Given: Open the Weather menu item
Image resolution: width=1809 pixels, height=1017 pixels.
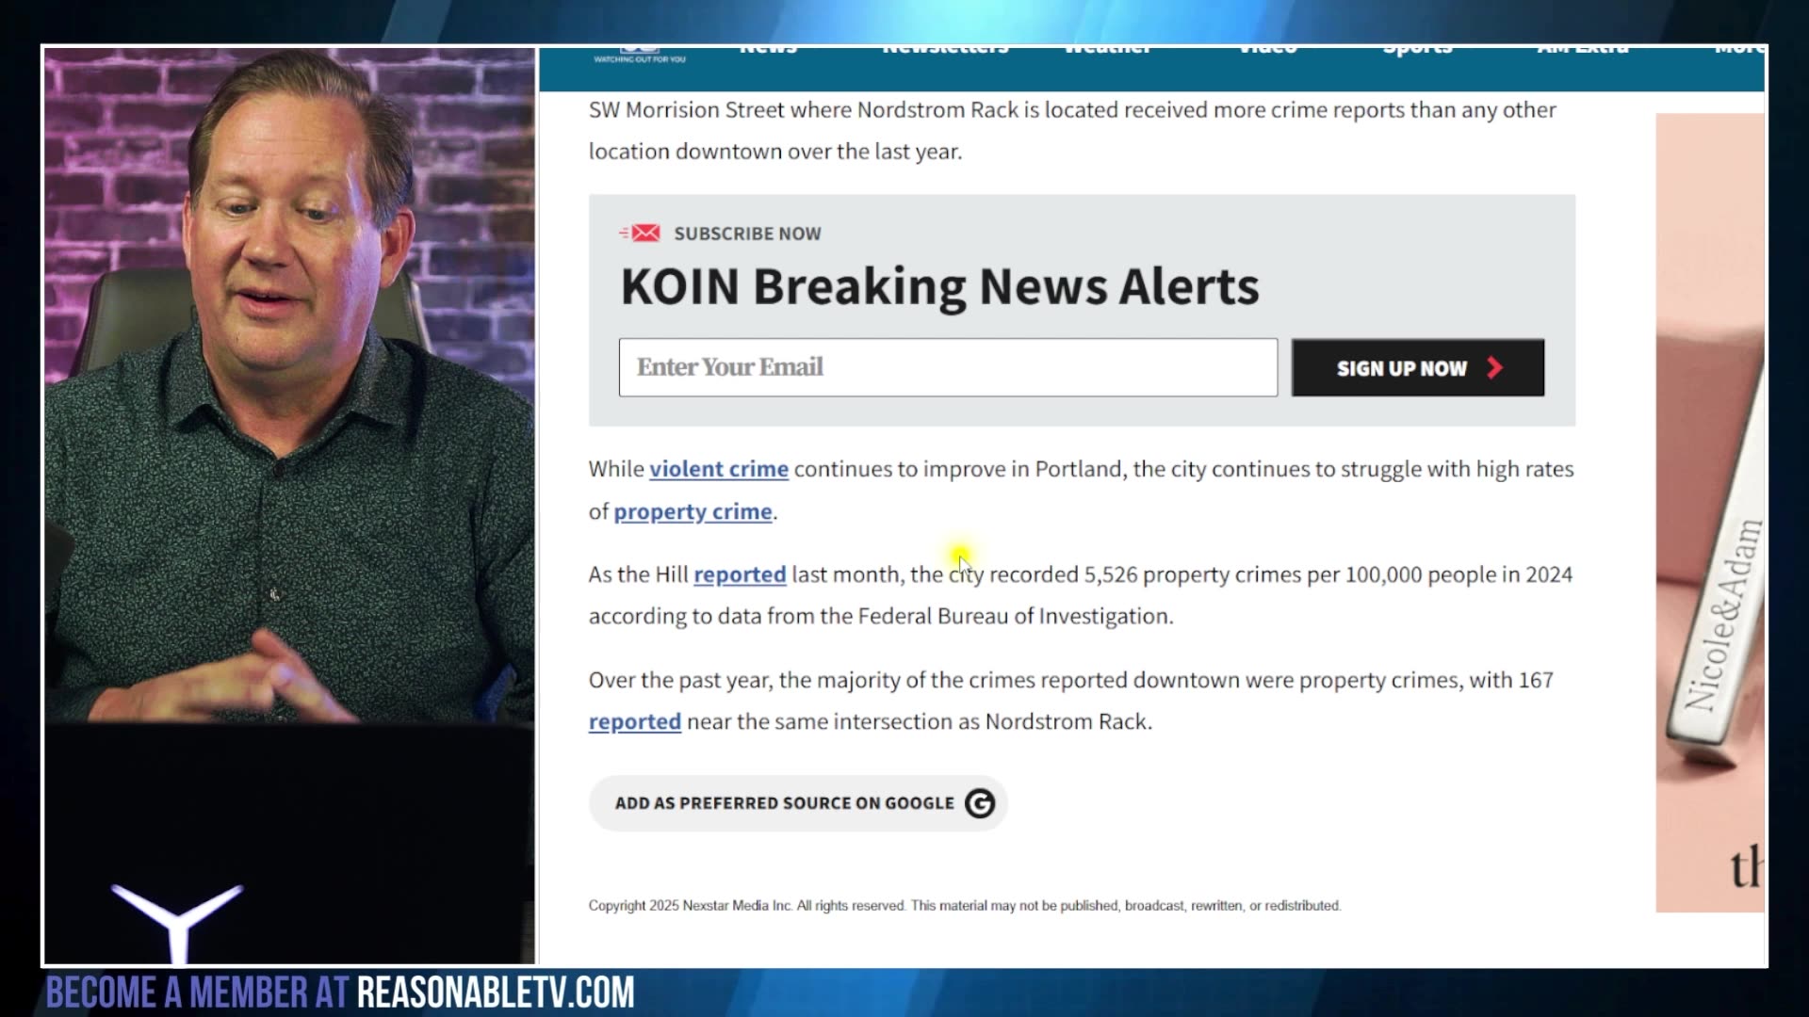Looking at the screenshot, I should point(1107,49).
